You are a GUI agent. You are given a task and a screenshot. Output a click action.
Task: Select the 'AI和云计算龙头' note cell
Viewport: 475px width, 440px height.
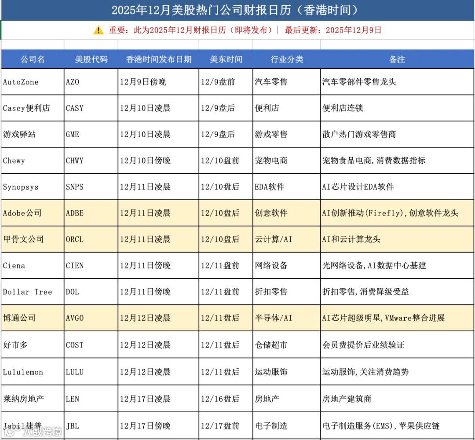tap(397, 239)
